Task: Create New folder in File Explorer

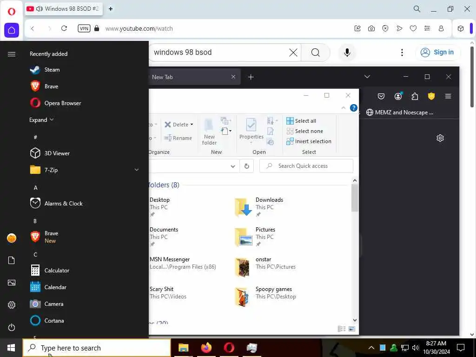Action: coord(209,132)
